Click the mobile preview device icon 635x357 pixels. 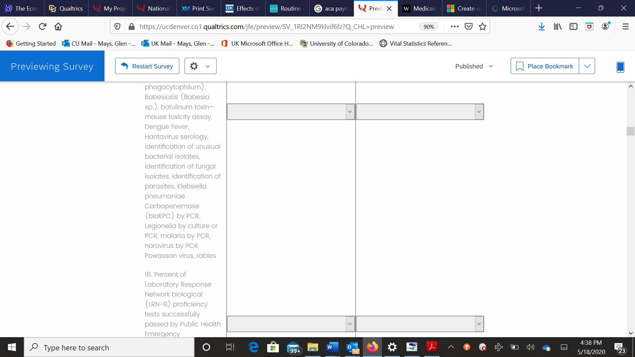click(x=620, y=66)
